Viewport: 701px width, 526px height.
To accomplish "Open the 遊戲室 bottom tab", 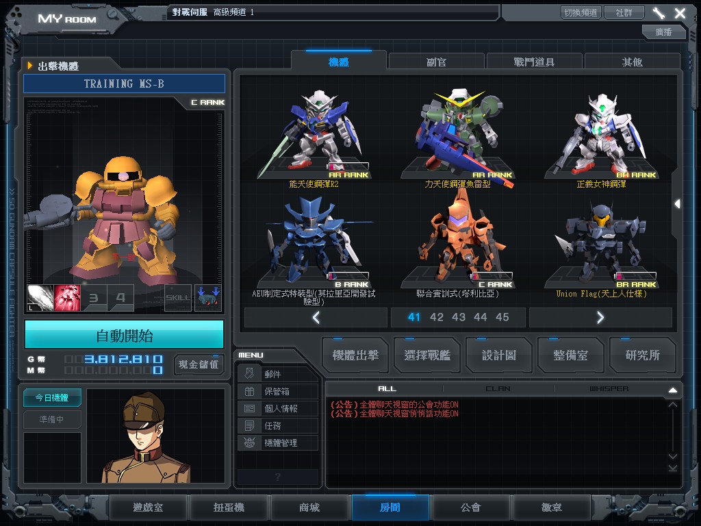I will [x=148, y=508].
